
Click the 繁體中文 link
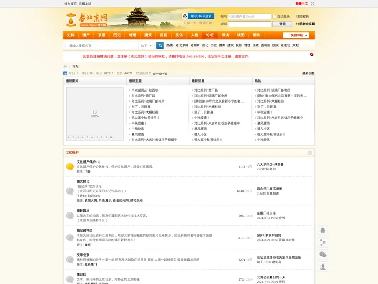click(x=301, y=4)
